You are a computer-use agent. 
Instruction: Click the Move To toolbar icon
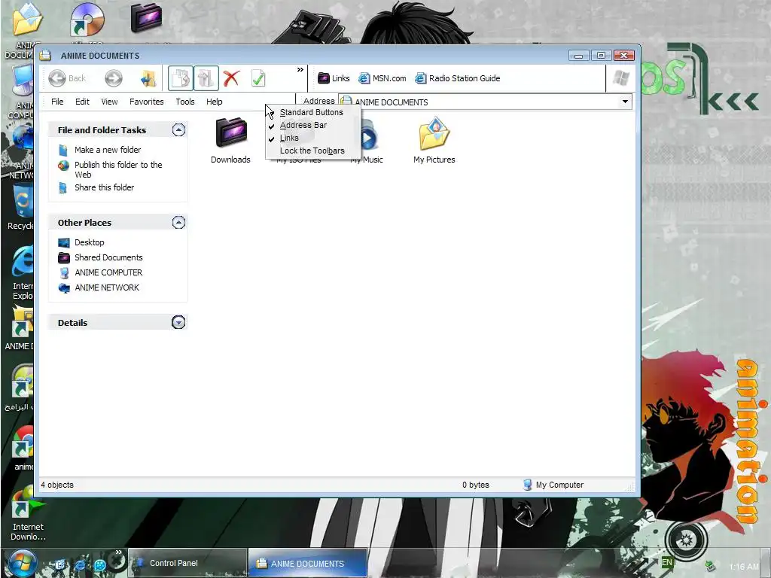coord(181,78)
